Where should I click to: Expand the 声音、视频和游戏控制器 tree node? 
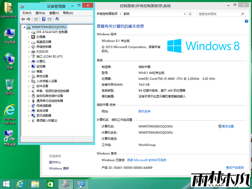coord(29,91)
